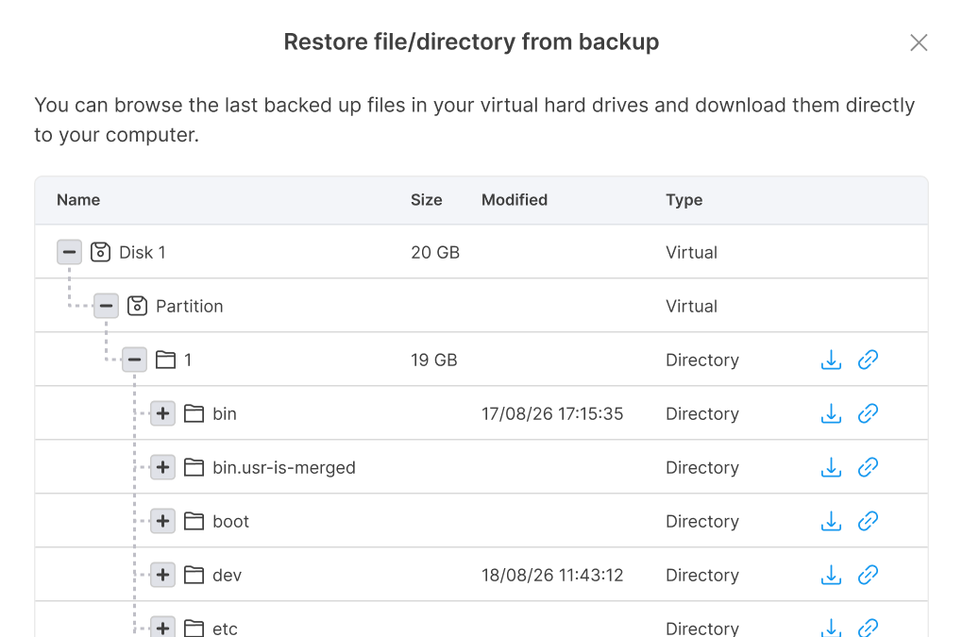
Task: Click the 20 GB size value
Action: (435, 252)
